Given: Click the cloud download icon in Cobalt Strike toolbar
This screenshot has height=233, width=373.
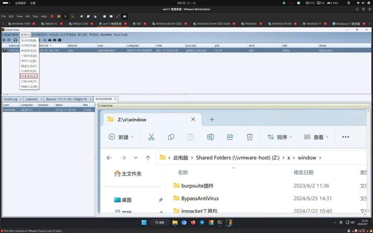Looking at the screenshot, I should pos(50,40).
